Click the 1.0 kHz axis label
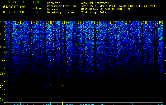Screen dimensions: 166x105 pos(2,47)
